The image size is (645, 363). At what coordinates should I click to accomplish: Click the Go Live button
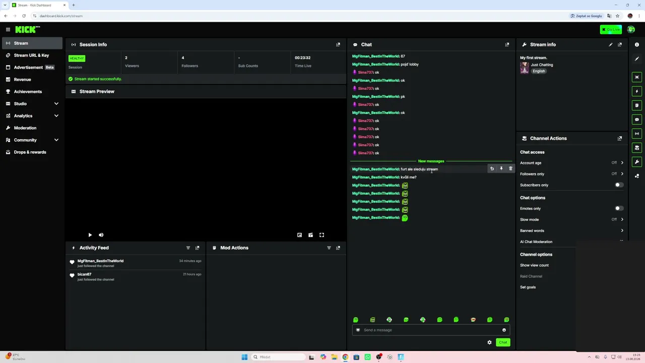pos(611,30)
